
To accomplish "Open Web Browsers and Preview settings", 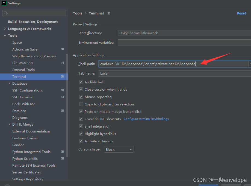I will [x=34, y=56].
